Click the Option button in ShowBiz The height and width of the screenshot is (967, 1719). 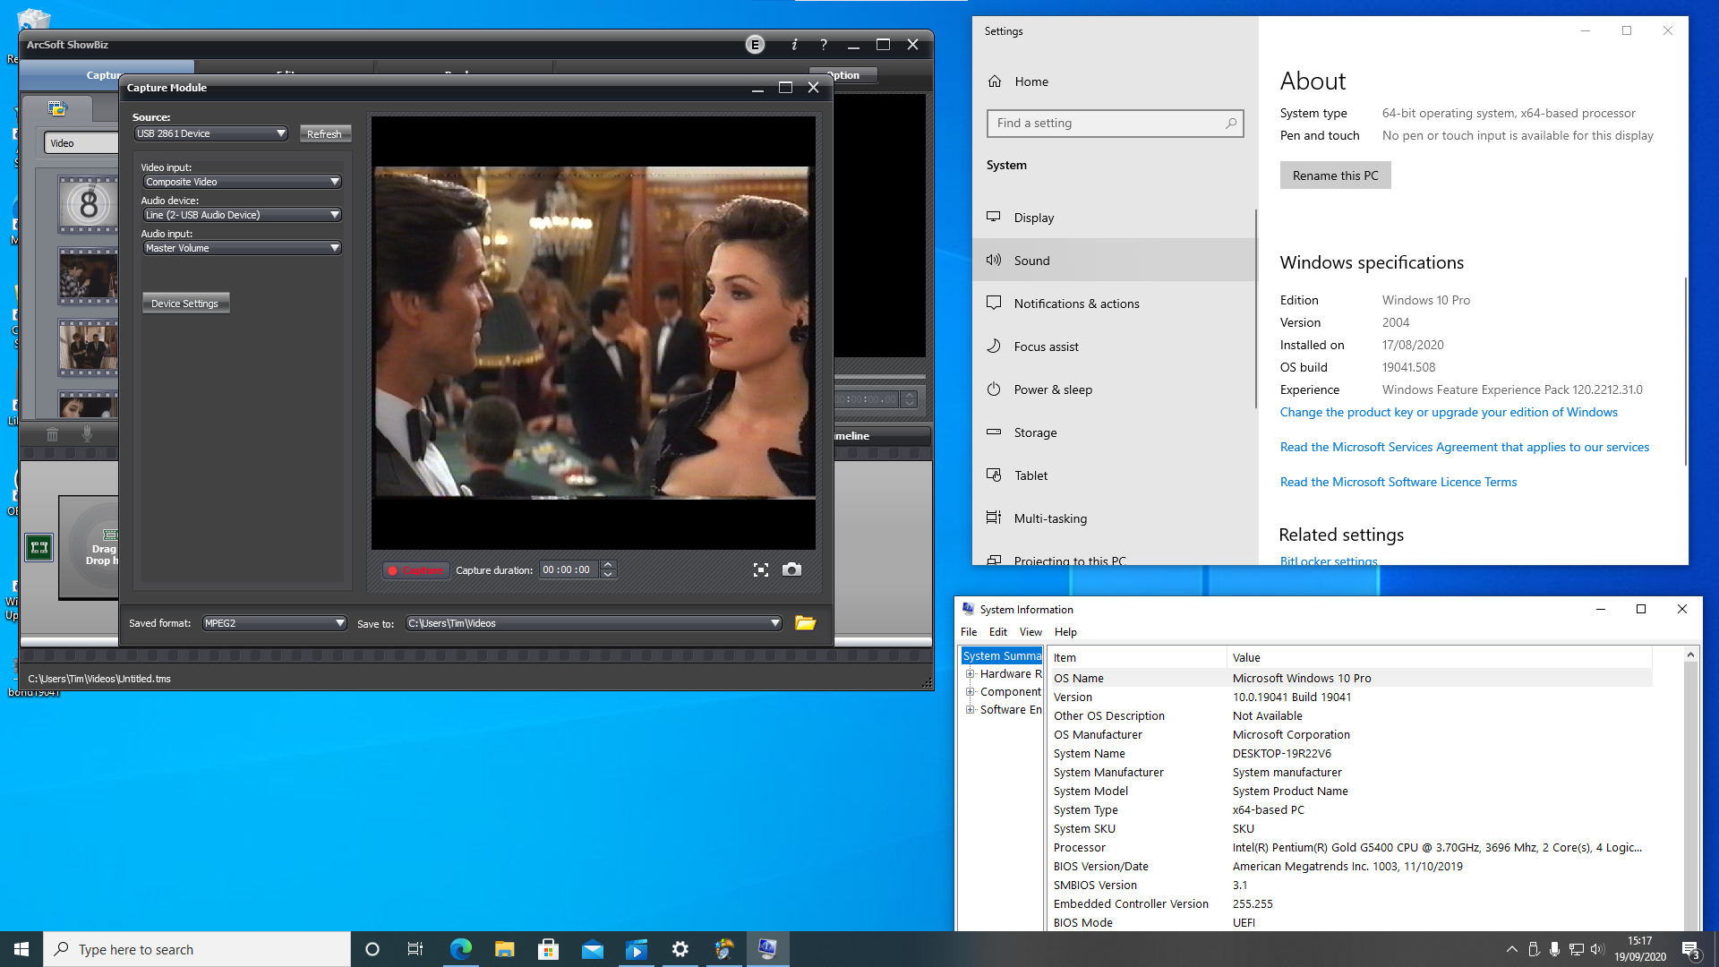tap(843, 75)
